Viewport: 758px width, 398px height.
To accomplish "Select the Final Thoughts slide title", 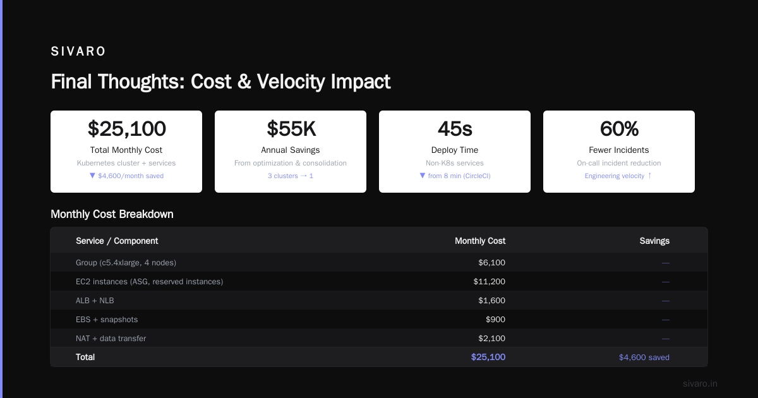I will tap(220, 82).
